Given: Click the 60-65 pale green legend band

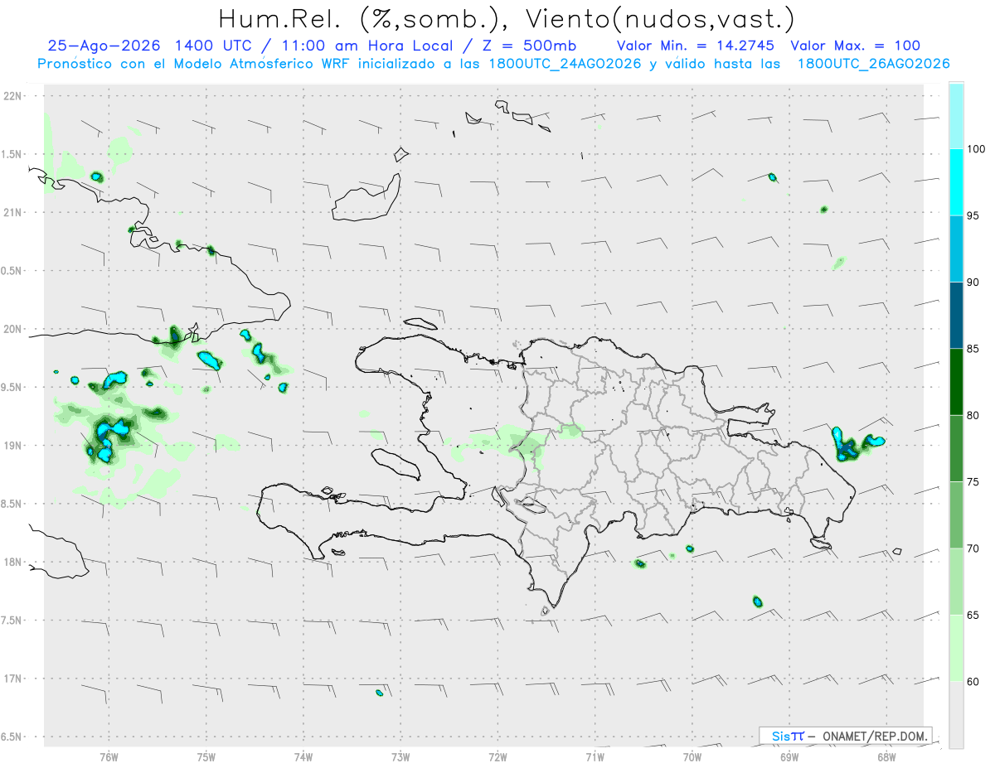Looking at the screenshot, I should pyautogui.click(x=956, y=648).
